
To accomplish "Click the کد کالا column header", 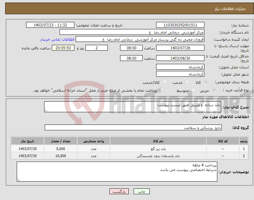I will pos(223,141).
